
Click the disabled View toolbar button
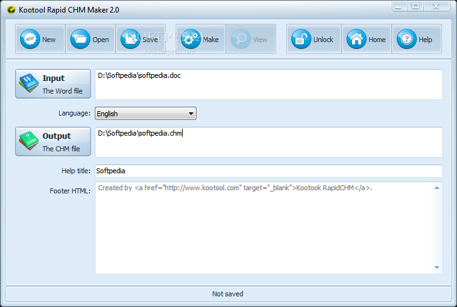pos(251,39)
